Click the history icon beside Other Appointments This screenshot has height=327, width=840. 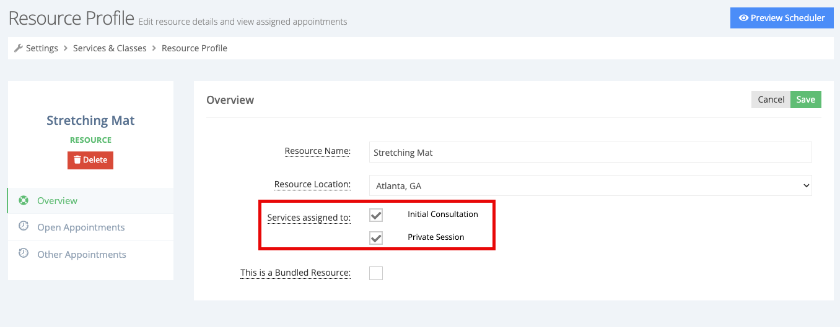coord(24,253)
